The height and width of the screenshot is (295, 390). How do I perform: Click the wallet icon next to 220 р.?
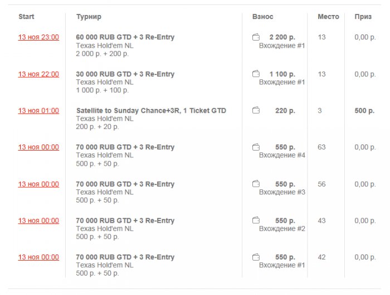pos(256,111)
